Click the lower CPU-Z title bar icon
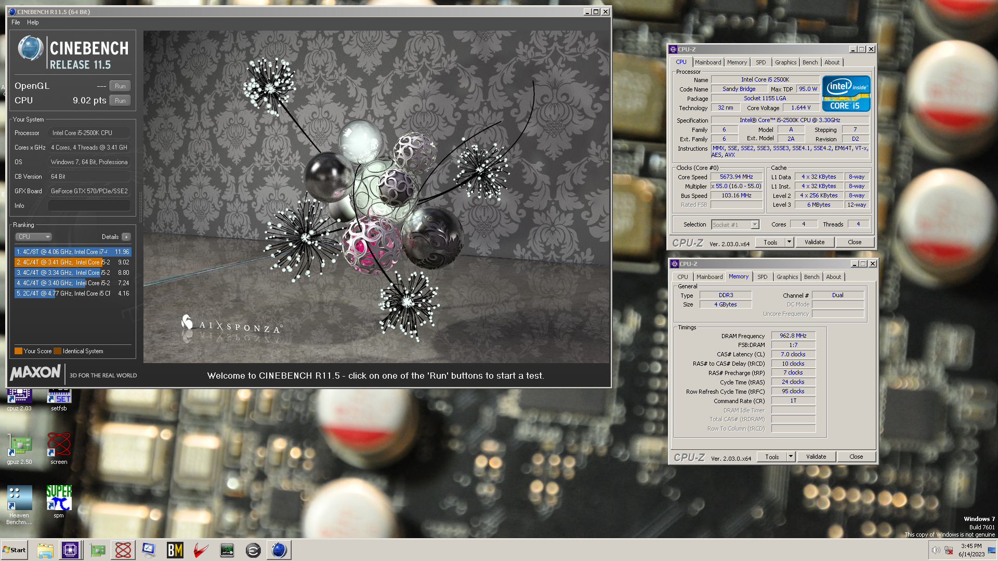998x561 pixels. (675, 264)
